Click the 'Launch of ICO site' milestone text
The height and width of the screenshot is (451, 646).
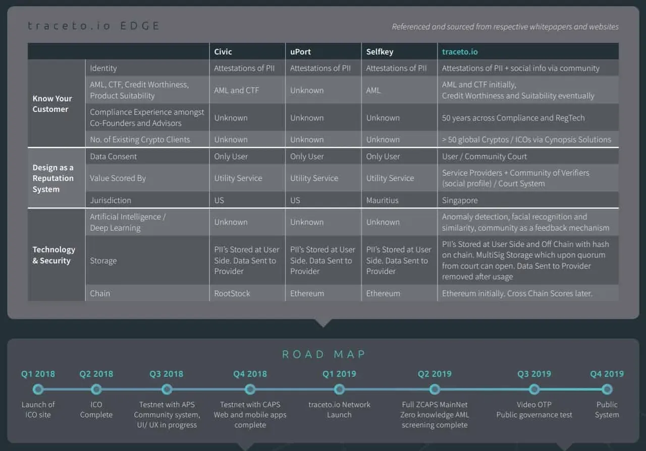click(38, 410)
